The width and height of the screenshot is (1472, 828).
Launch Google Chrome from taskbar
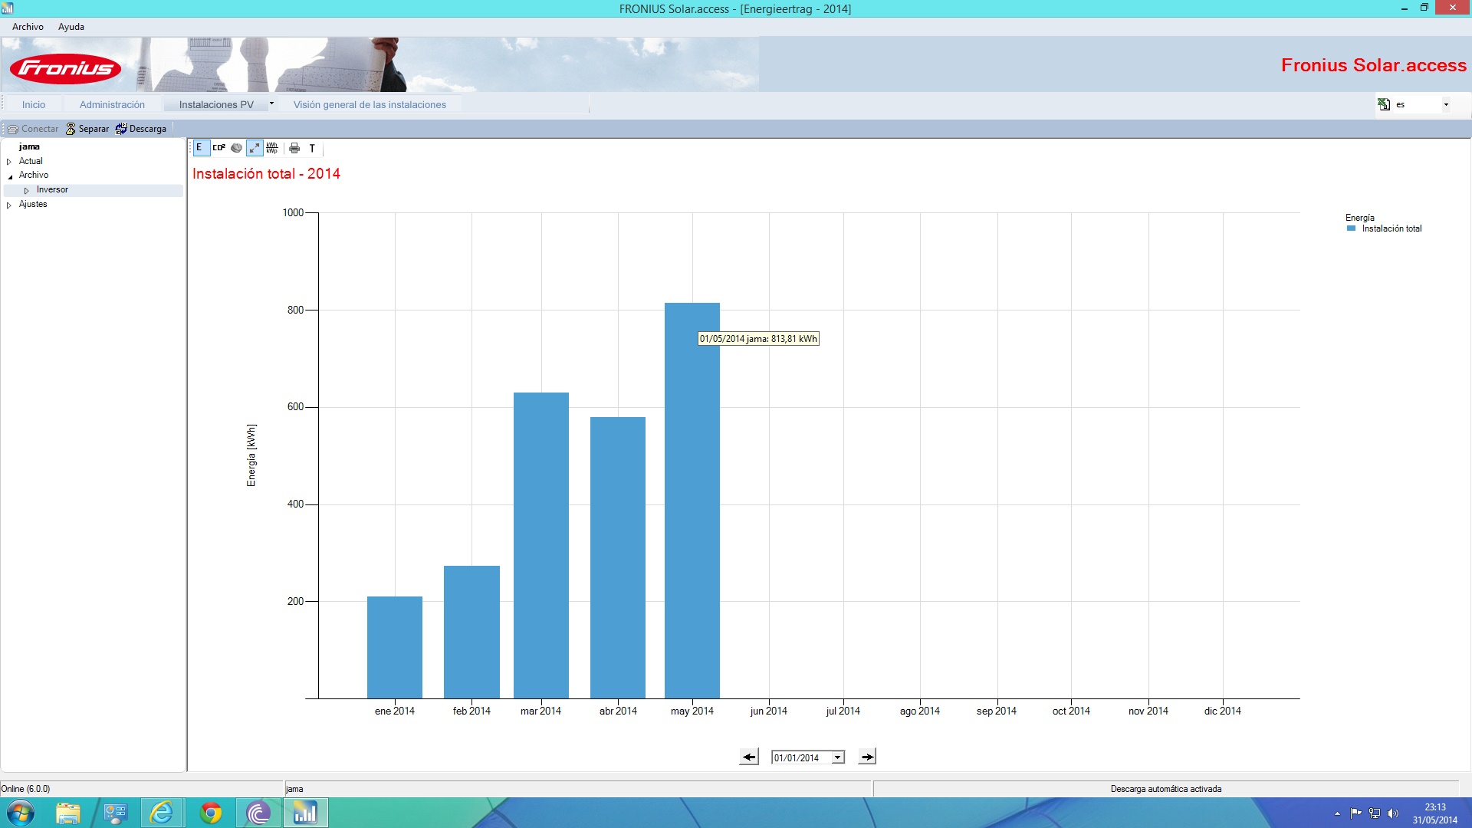[x=210, y=813]
